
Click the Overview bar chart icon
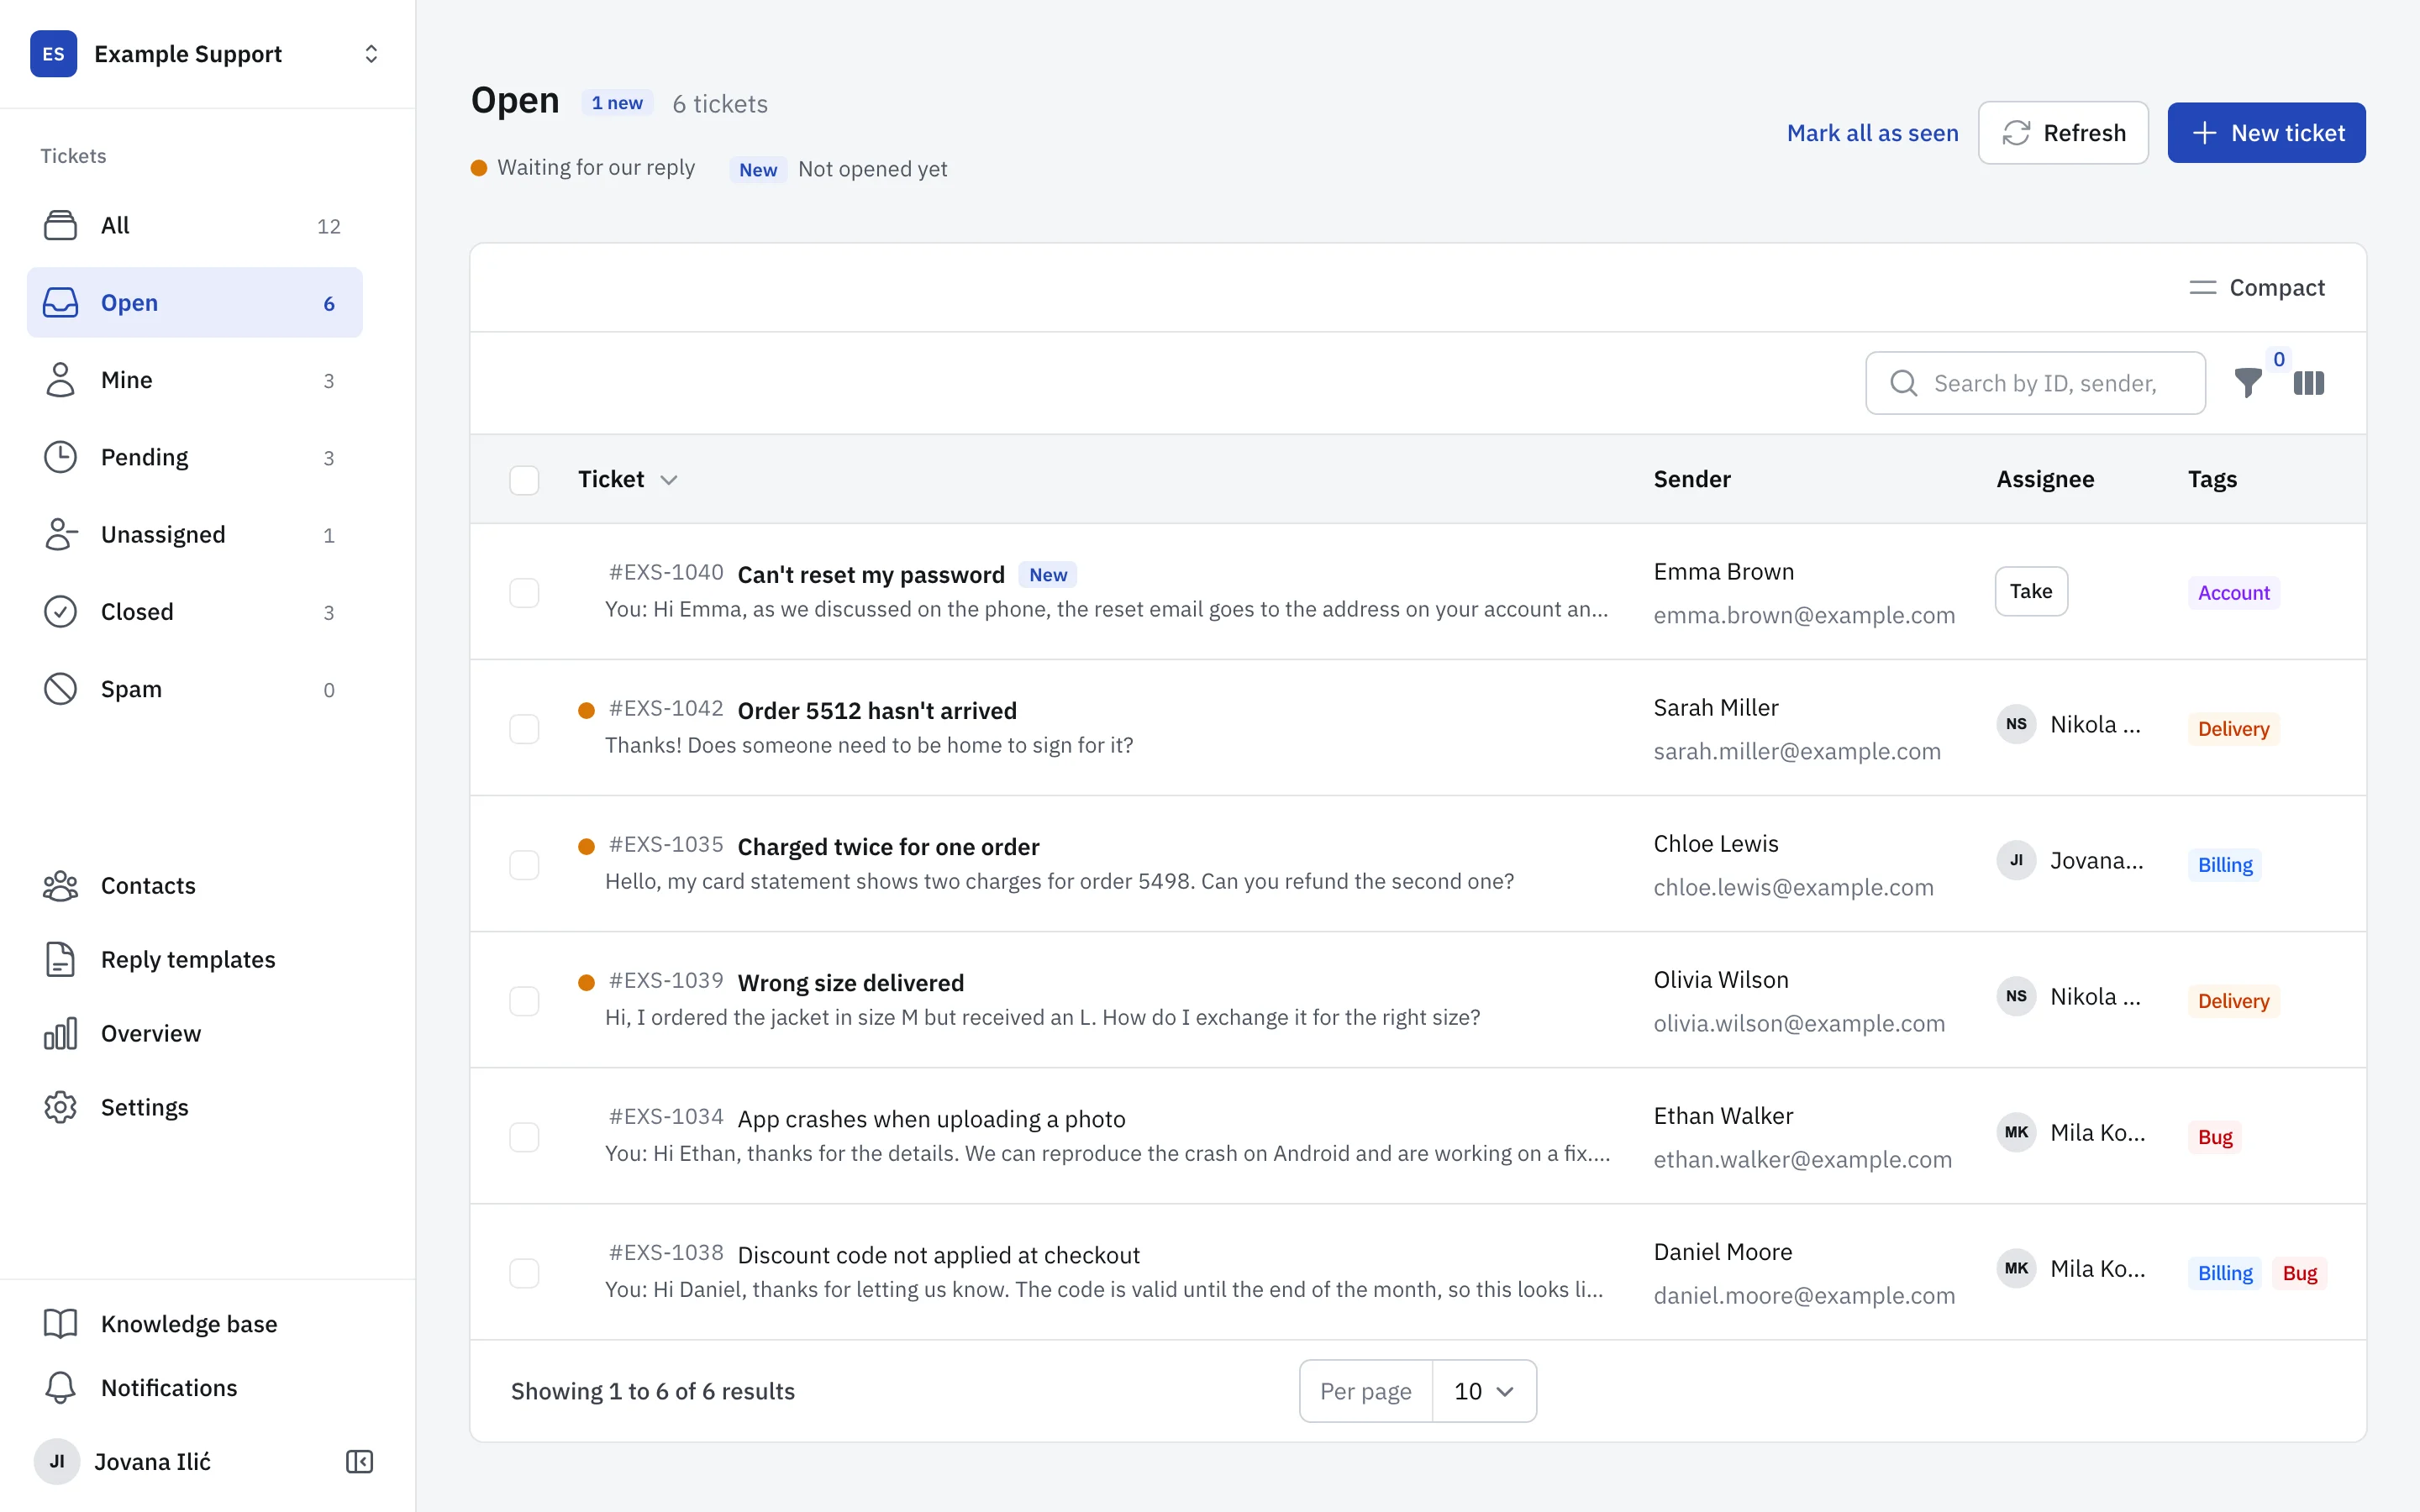coord(60,1034)
